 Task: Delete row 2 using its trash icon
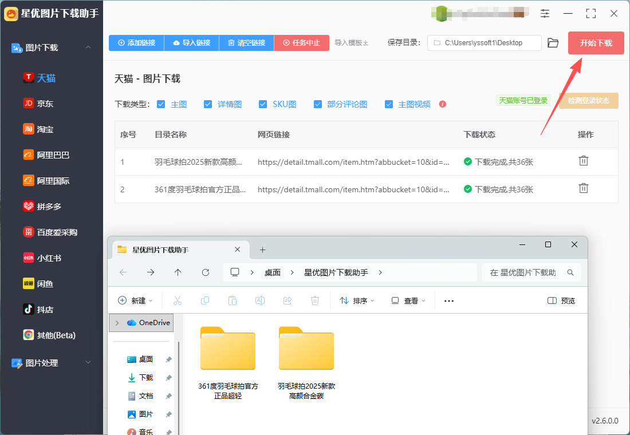[583, 188]
